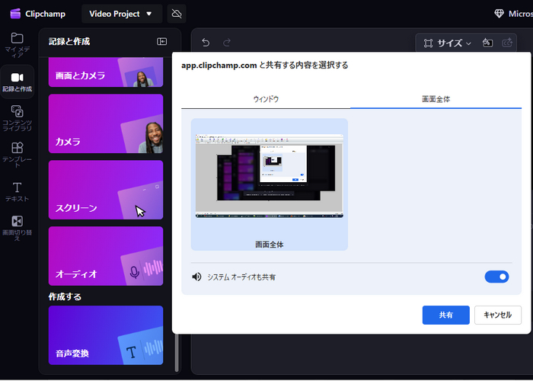Click the キャンセル button
The width and height of the screenshot is (533, 381).
[498, 315]
